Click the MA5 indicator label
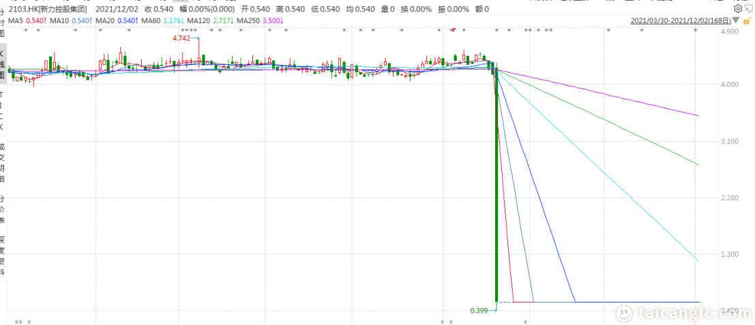755x325 pixels. click(25, 21)
